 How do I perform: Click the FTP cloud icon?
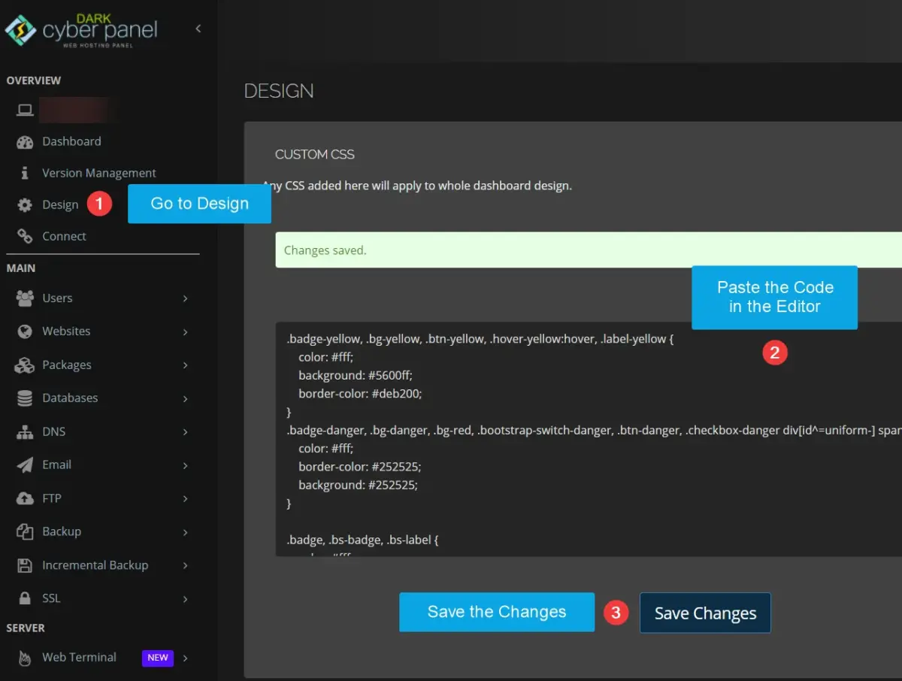click(25, 498)
